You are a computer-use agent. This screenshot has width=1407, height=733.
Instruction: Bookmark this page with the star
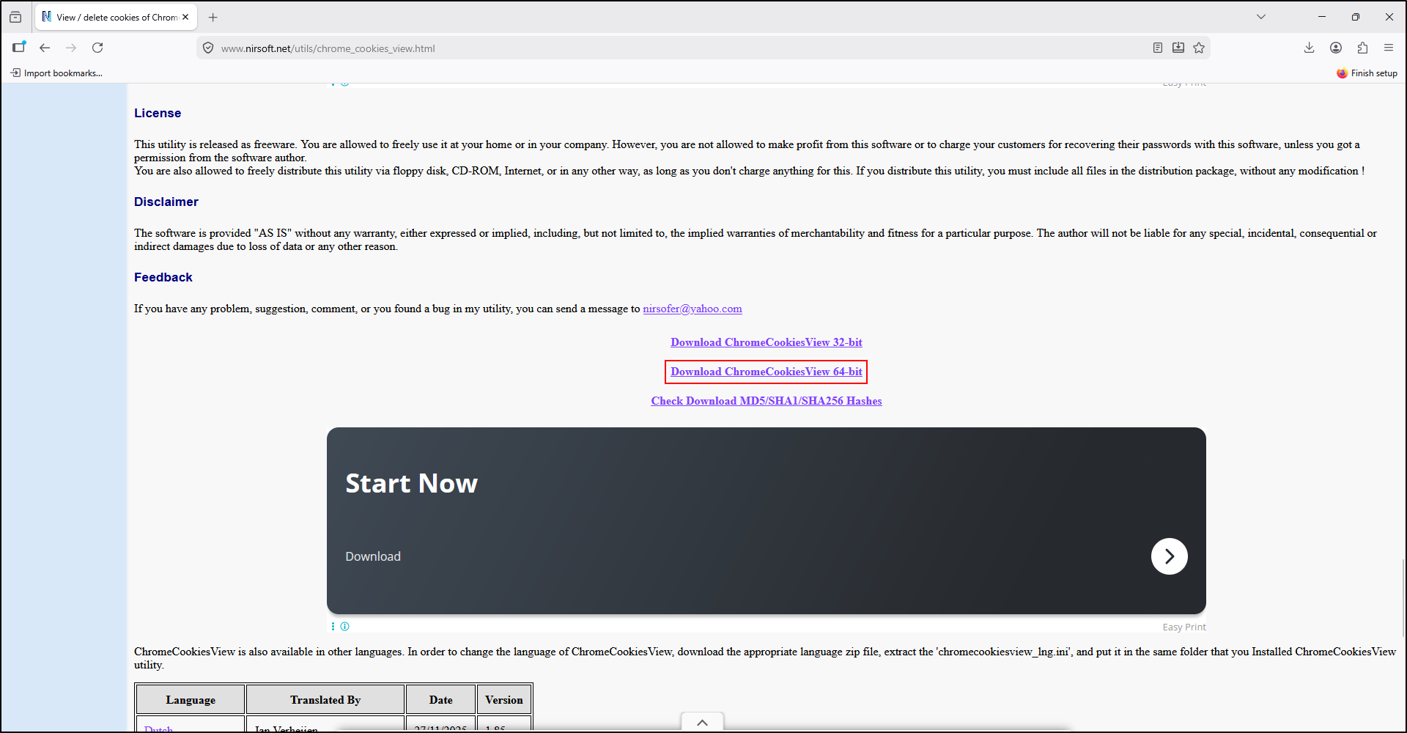[1199, 48]
